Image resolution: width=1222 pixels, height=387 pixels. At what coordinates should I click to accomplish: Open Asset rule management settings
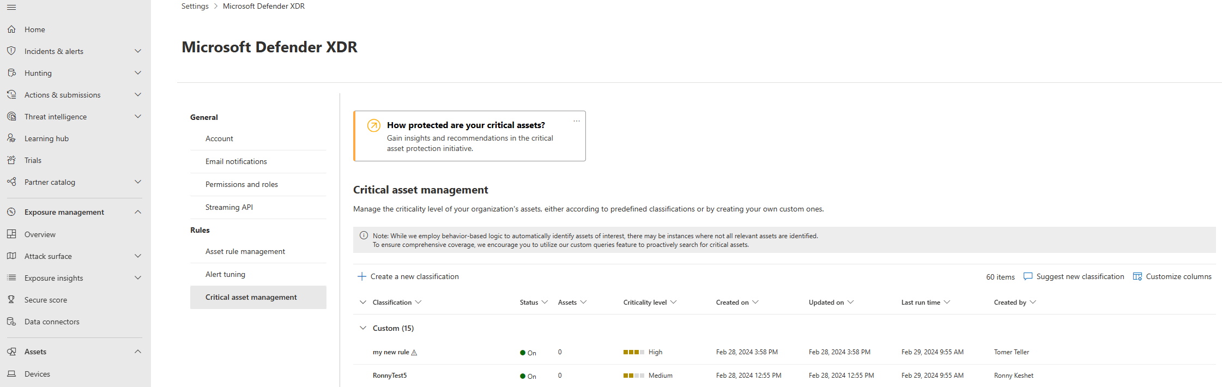click(x=245, y=251)
